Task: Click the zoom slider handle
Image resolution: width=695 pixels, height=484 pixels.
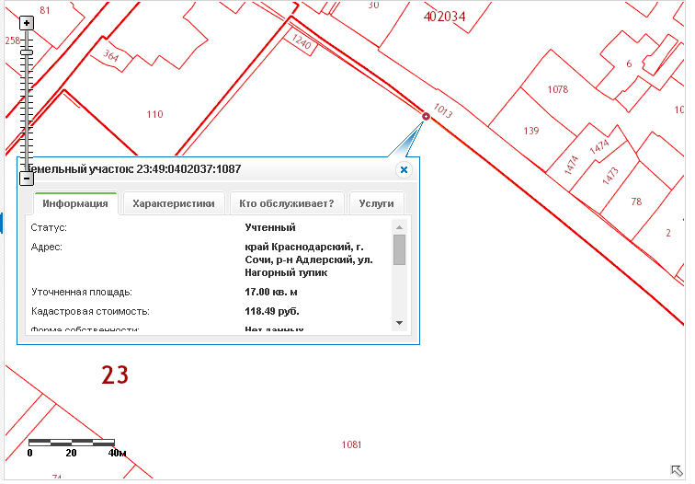Action: 27,52
